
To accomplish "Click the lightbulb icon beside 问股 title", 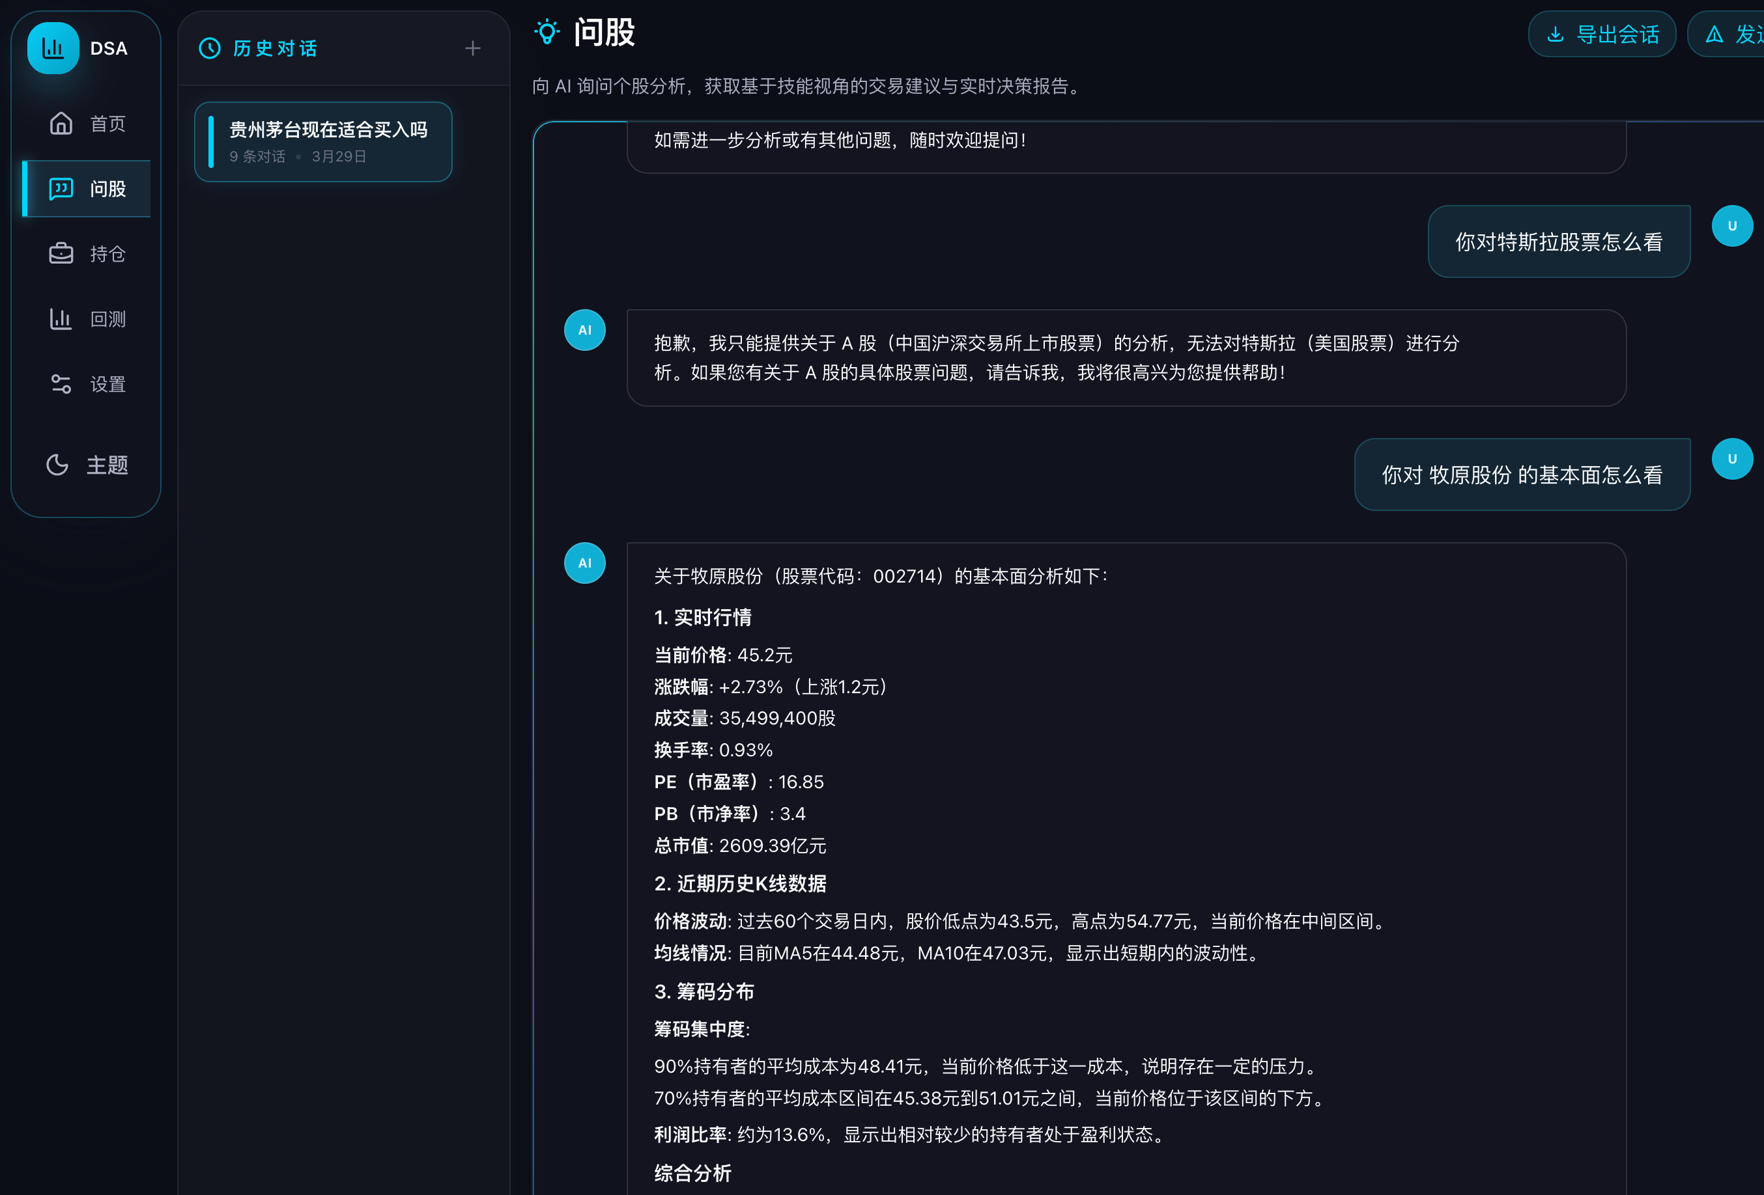I will coord(547,32).
